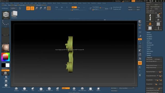Click the Save As button
Screen dimensions: 165x93
132,10
